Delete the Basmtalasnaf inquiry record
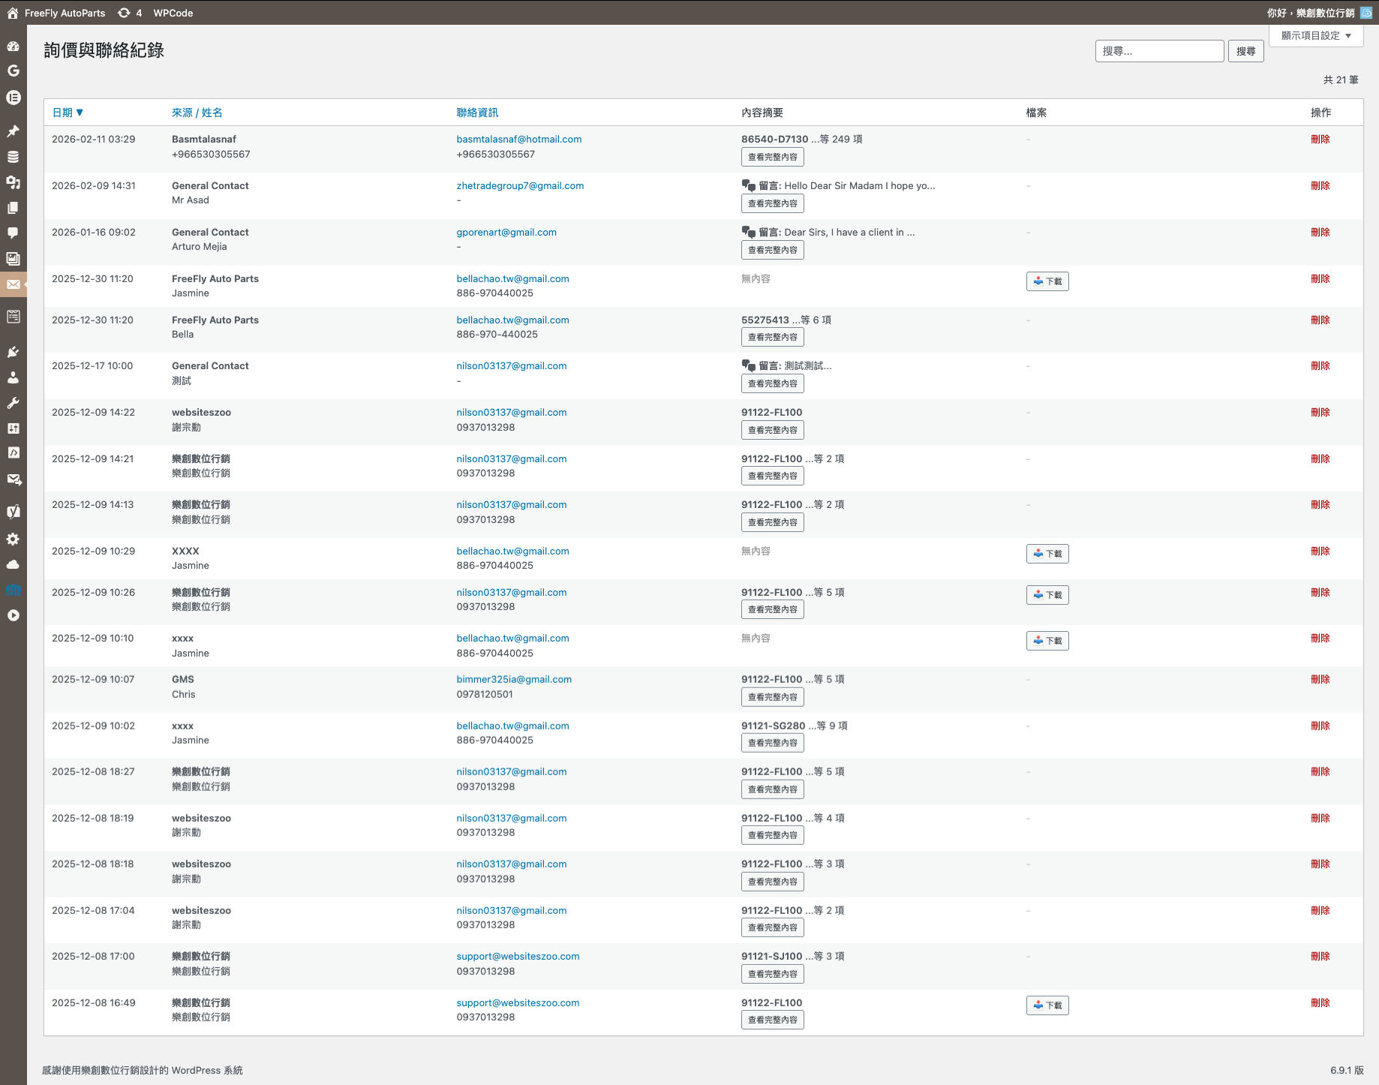The width and height of the screenshot is (1379, 1085). [1320, 140]
